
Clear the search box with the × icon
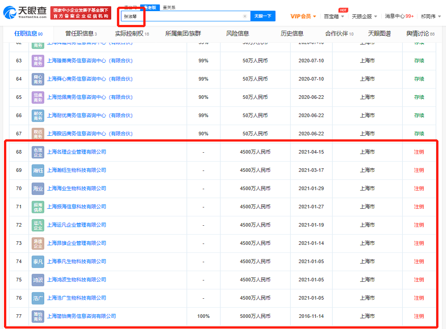pyautogui.click(x=244, y=16)
